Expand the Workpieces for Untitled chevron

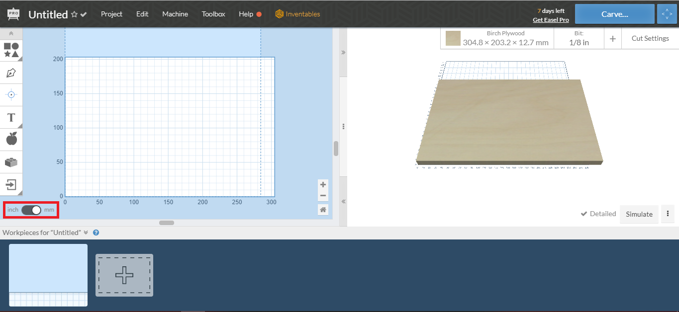(x=86, y=233)
